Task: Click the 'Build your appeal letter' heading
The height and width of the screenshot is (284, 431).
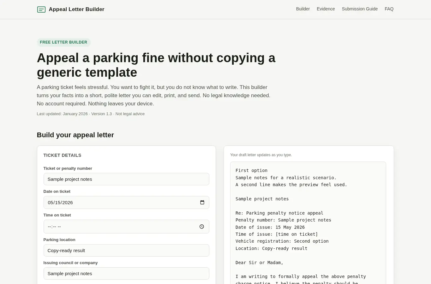Action: (x=75, y=135)
